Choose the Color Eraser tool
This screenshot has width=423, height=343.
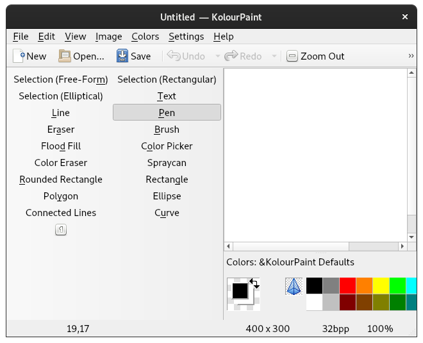[x=61, y=163]
